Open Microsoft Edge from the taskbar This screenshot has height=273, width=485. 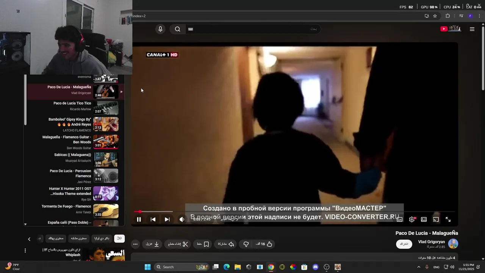(x=227, y=267)
